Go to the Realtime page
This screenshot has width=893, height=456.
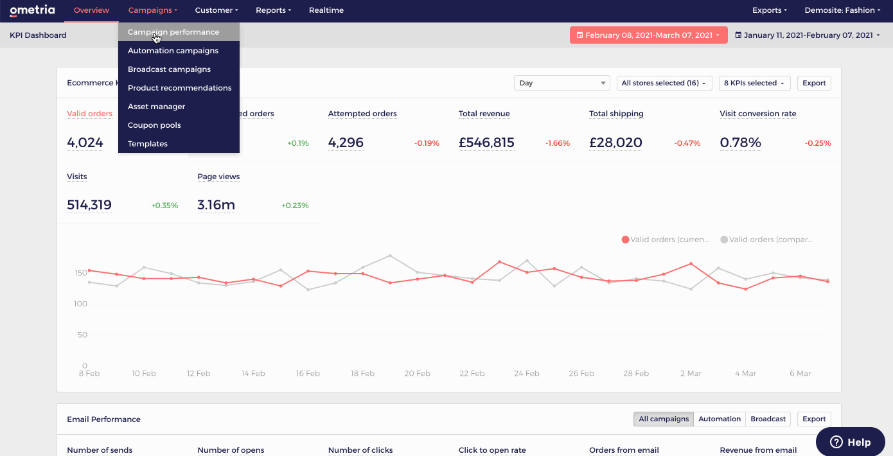tap(326, 10)
